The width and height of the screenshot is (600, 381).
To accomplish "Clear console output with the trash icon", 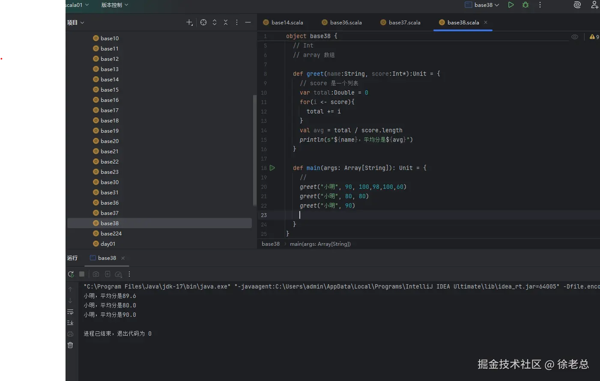I will (x=70, y=345).
